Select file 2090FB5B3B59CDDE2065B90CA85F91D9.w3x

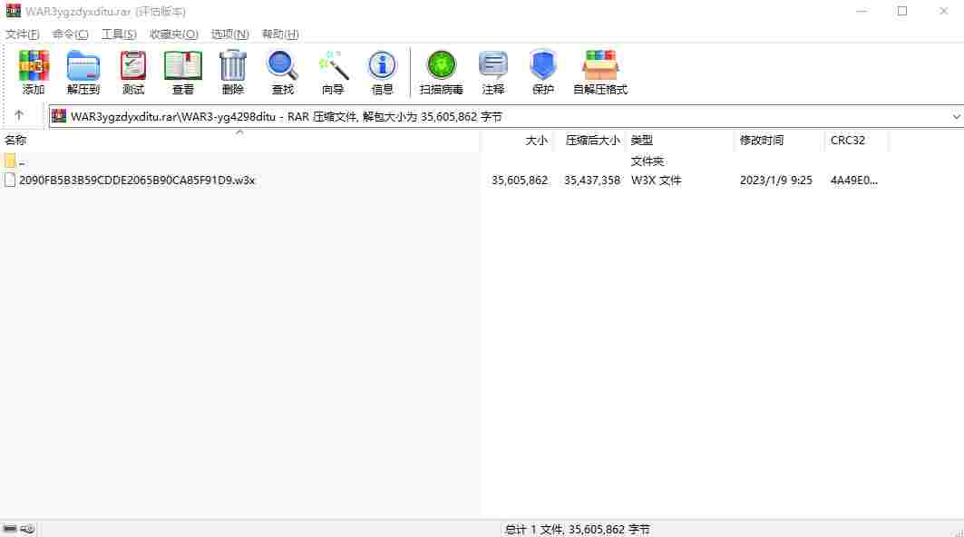point(137,181)
